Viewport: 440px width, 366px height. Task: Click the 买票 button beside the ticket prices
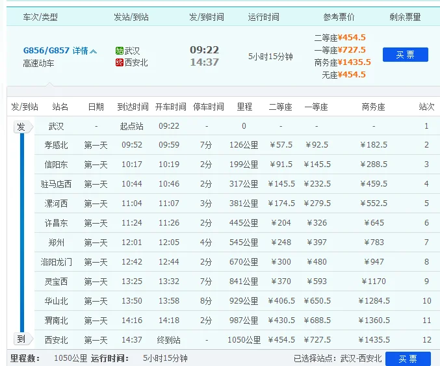coord(405,55)
